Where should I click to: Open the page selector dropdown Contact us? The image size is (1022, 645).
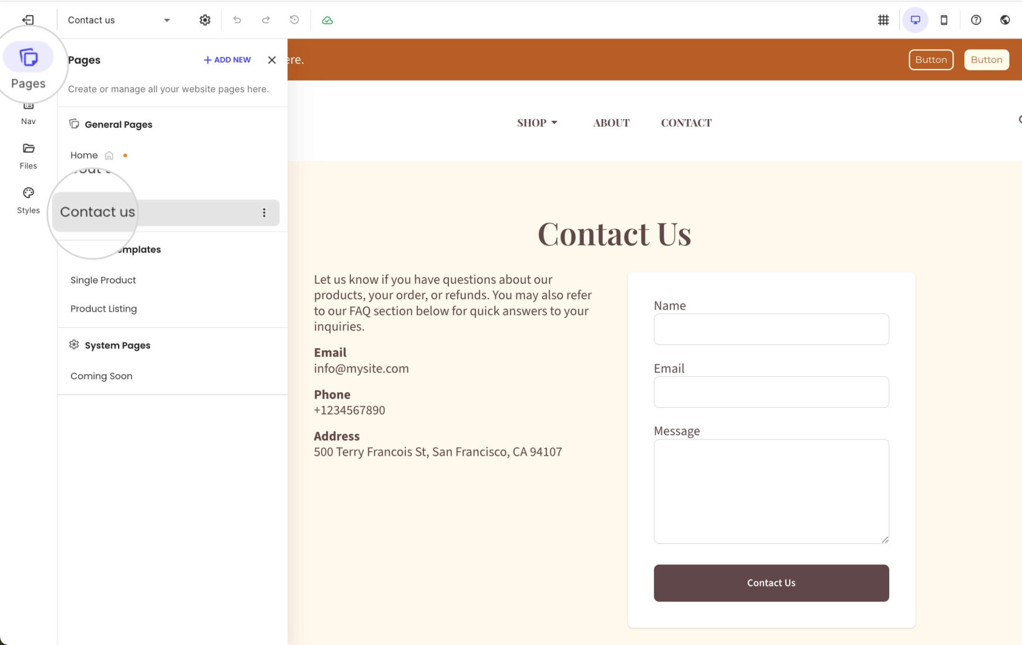[119, 20]
